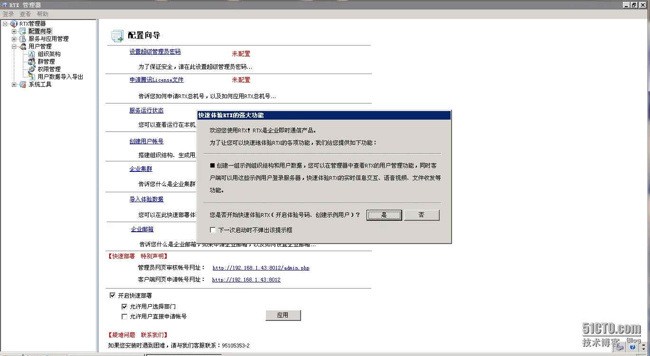Click the RTX管理器 root server icon
Image resolution: width=650 pixels, height=356 pixels.
(13, 23)
